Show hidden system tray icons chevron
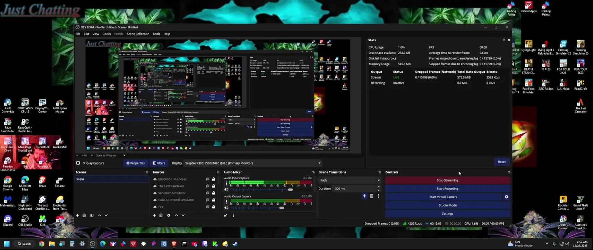Screen dimensions: 593x250 [x=547, y=244]
